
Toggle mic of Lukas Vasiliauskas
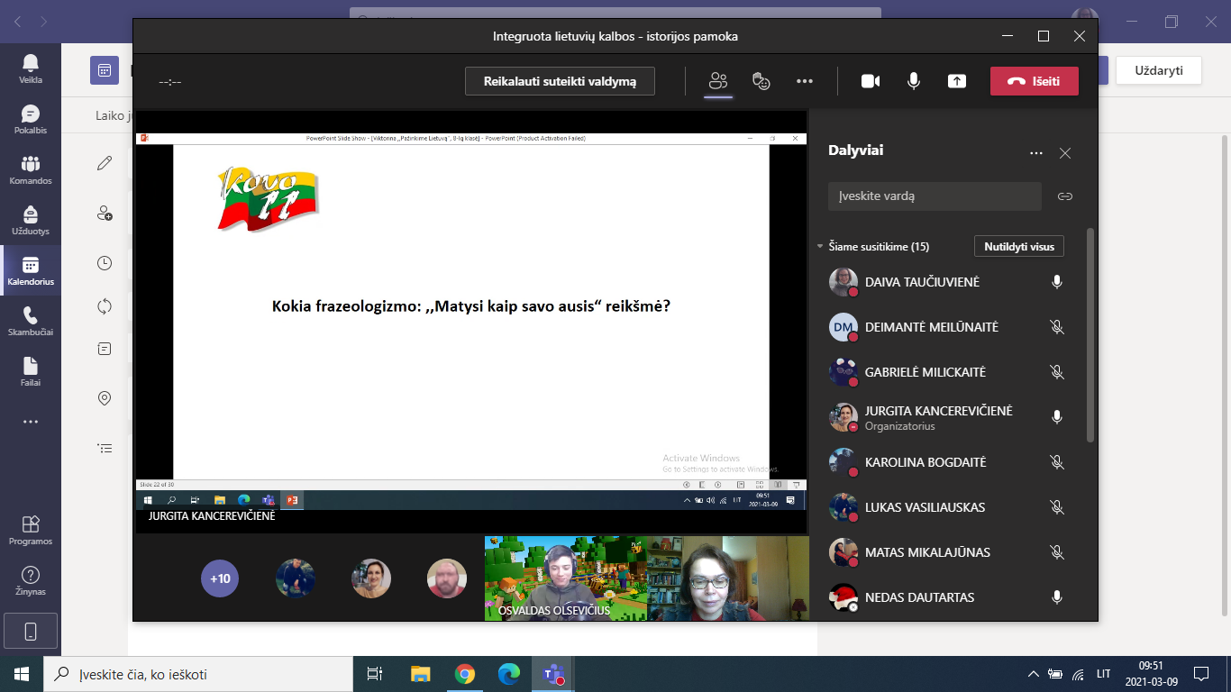(x=1057, y=507)
